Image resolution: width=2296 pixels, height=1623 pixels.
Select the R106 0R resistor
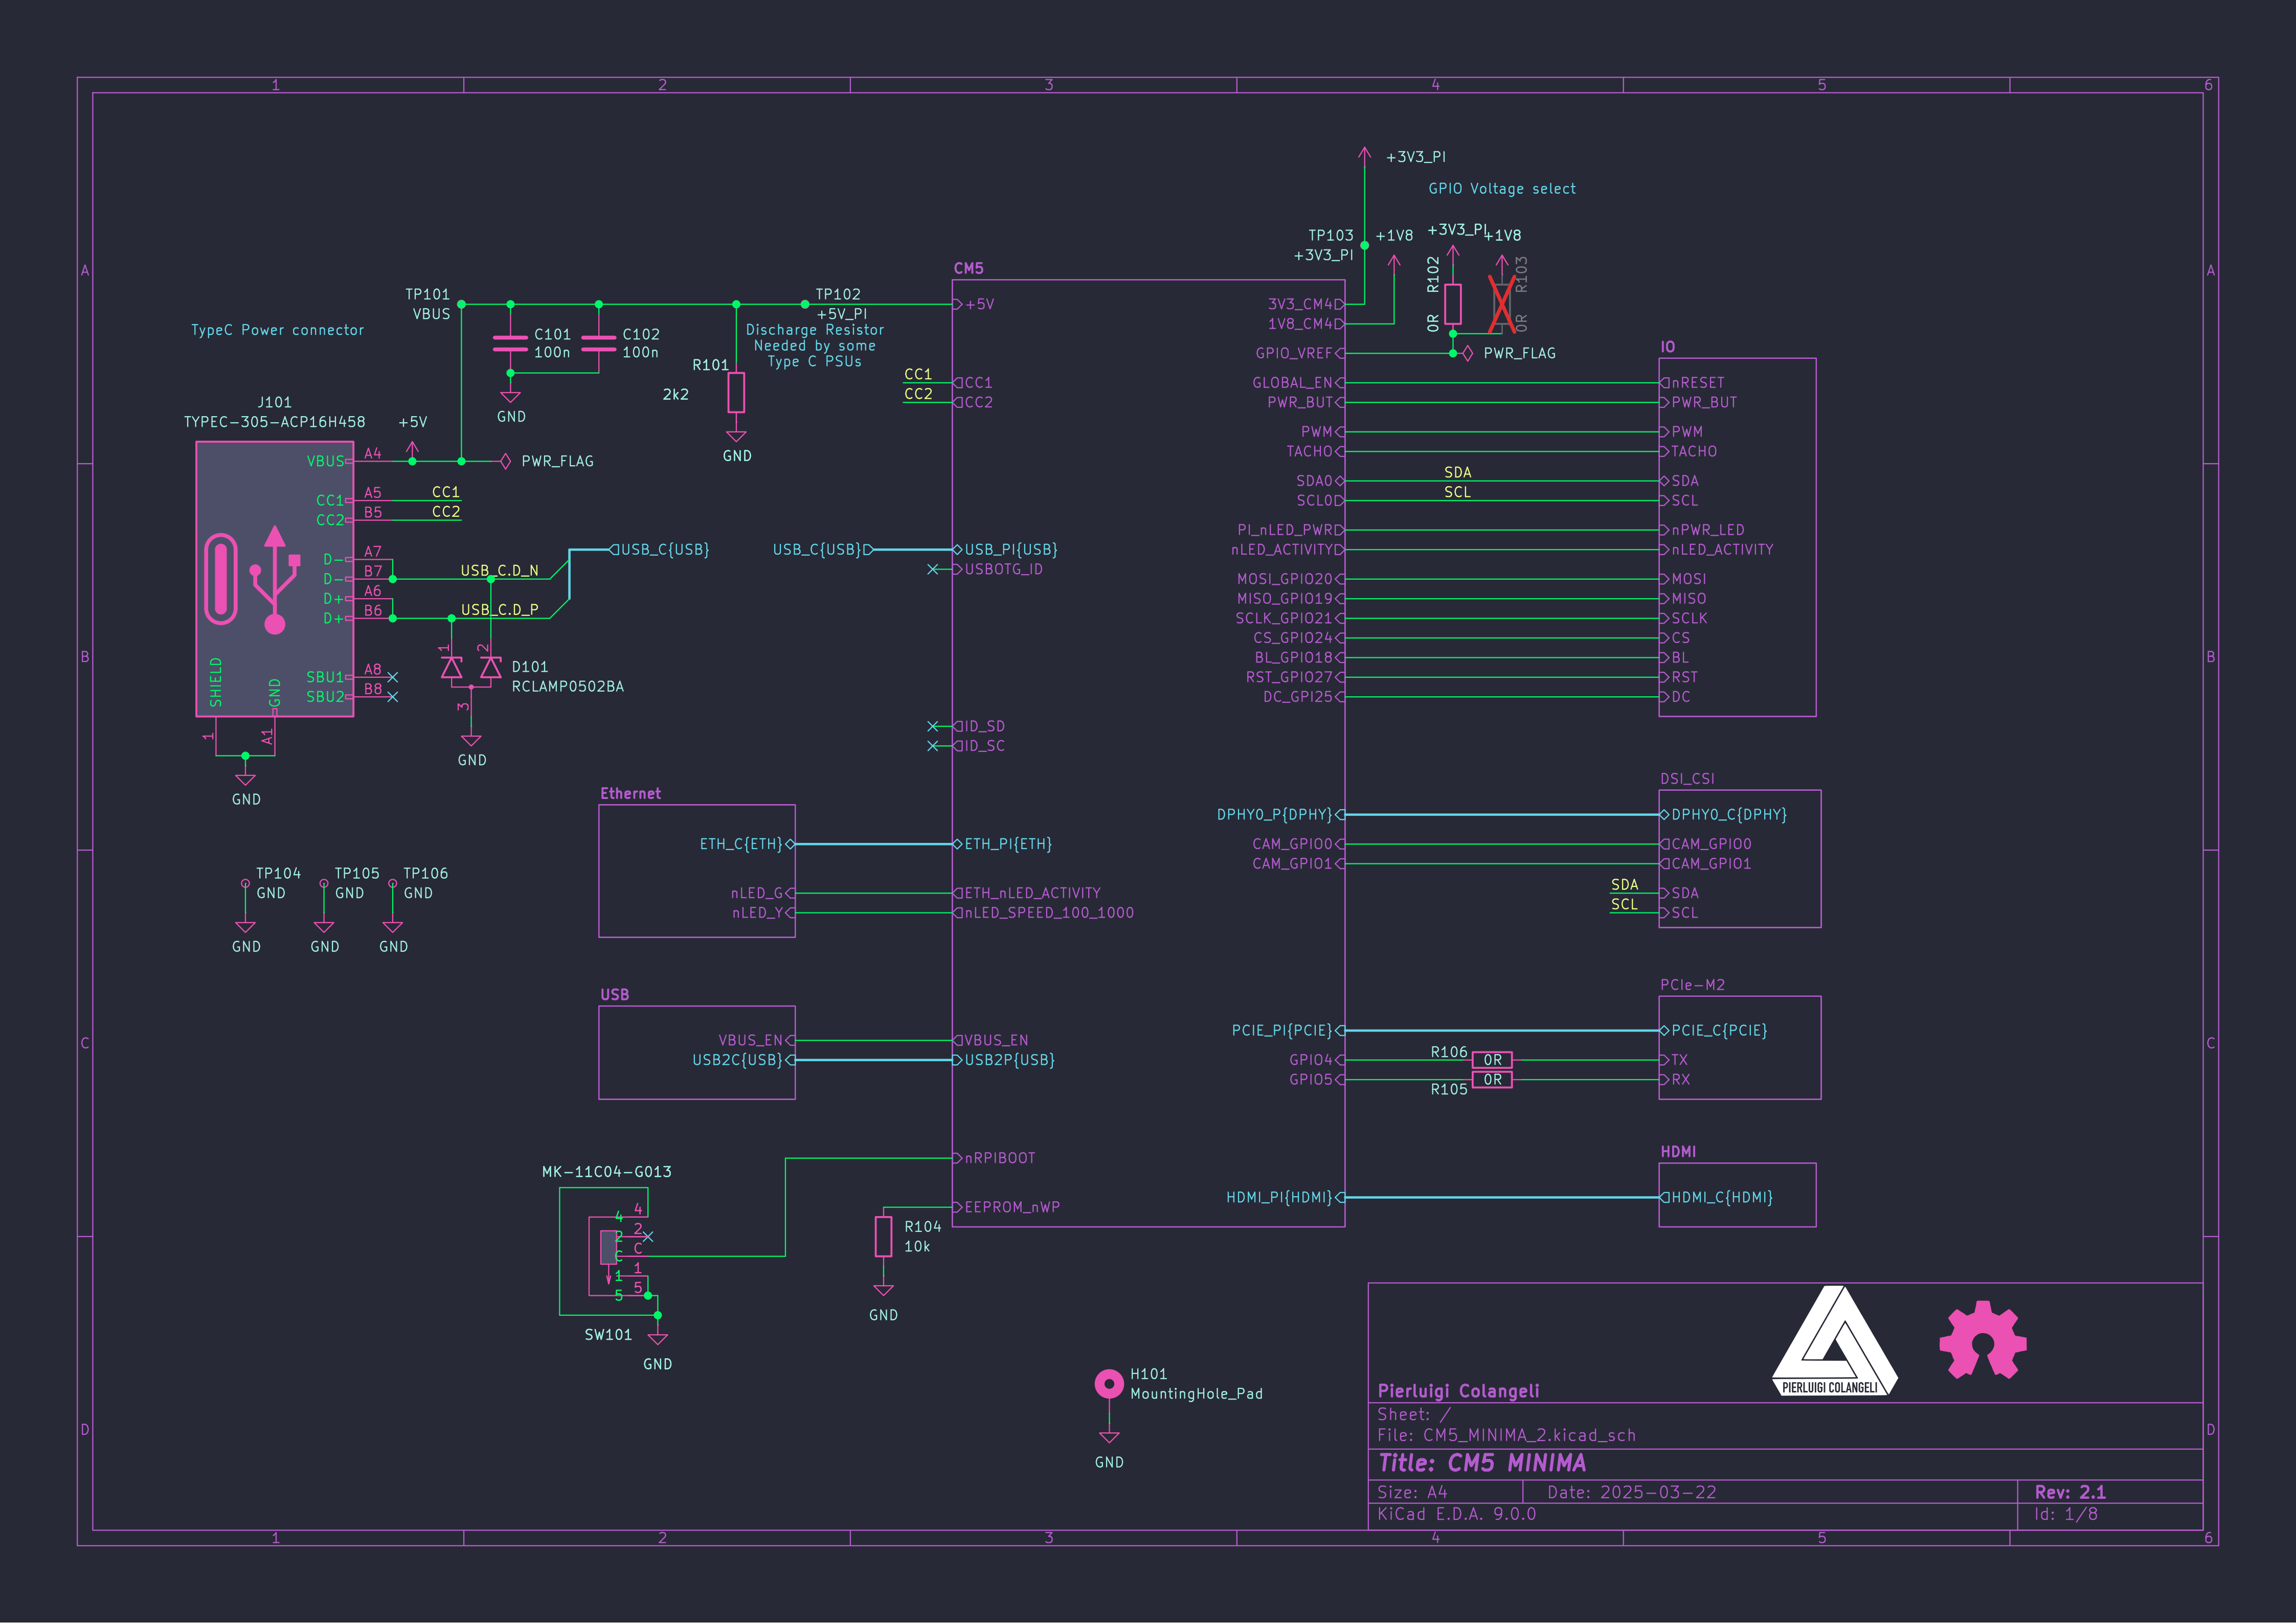1492,1059
